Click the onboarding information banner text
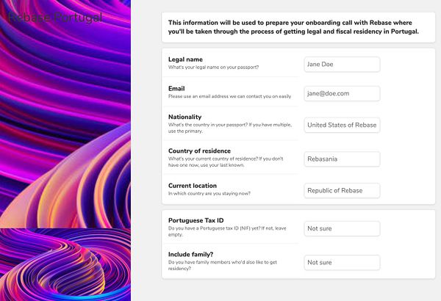Image resolution: width=441 pixels, height=301 pixels. [293, 27]
